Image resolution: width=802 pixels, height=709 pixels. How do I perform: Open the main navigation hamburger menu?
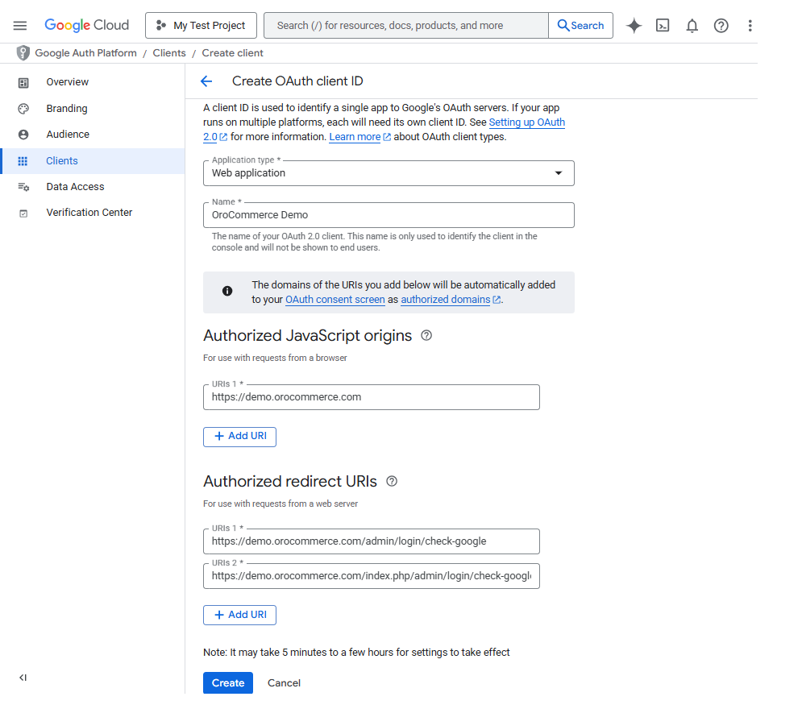point(20,26)
